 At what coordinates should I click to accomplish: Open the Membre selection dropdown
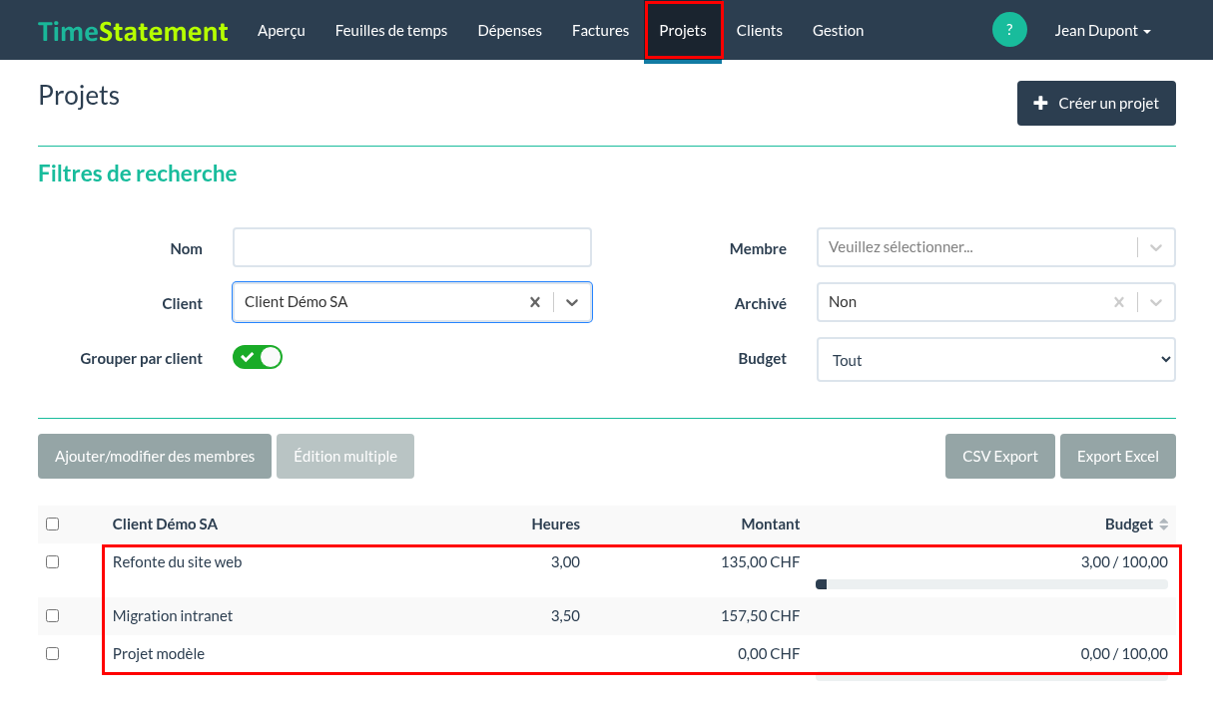(995, 247)
